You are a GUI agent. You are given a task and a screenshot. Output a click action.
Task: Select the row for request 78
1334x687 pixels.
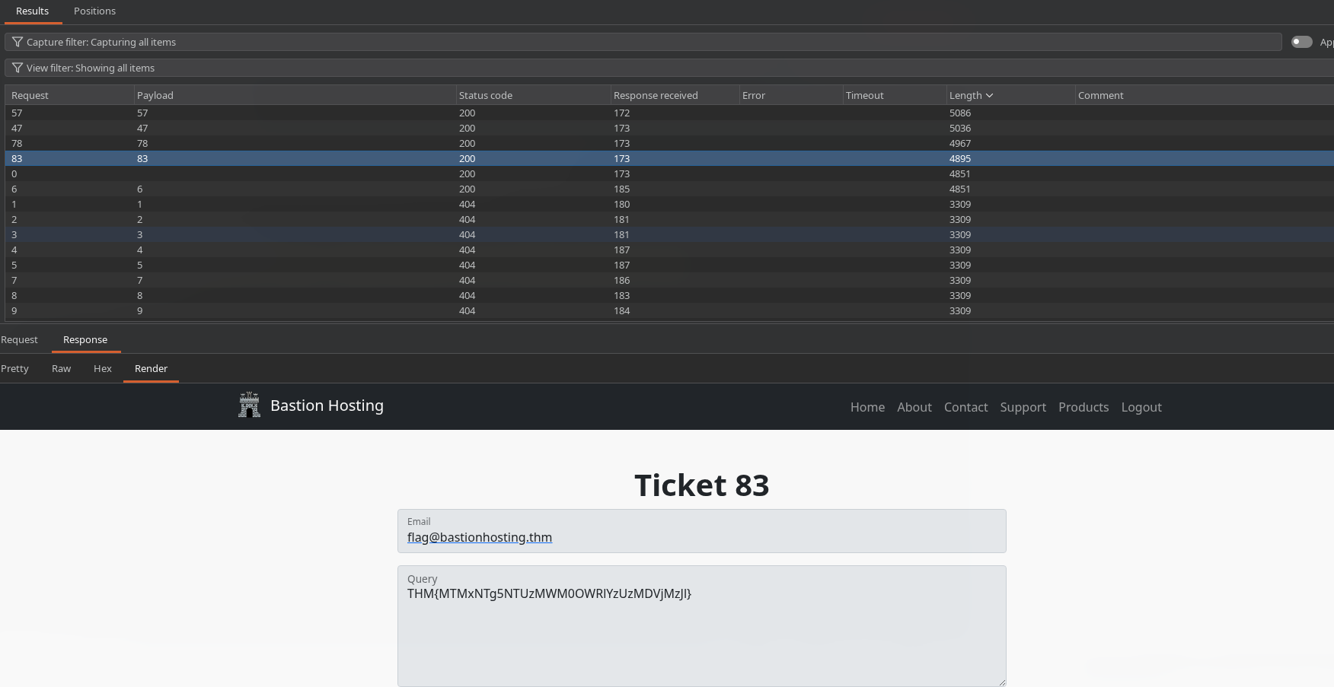click(669, 143)
